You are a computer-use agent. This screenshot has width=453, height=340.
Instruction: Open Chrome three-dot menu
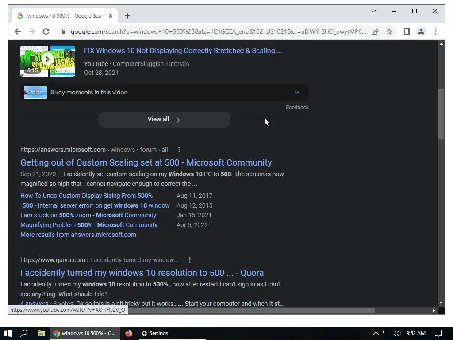435,31
